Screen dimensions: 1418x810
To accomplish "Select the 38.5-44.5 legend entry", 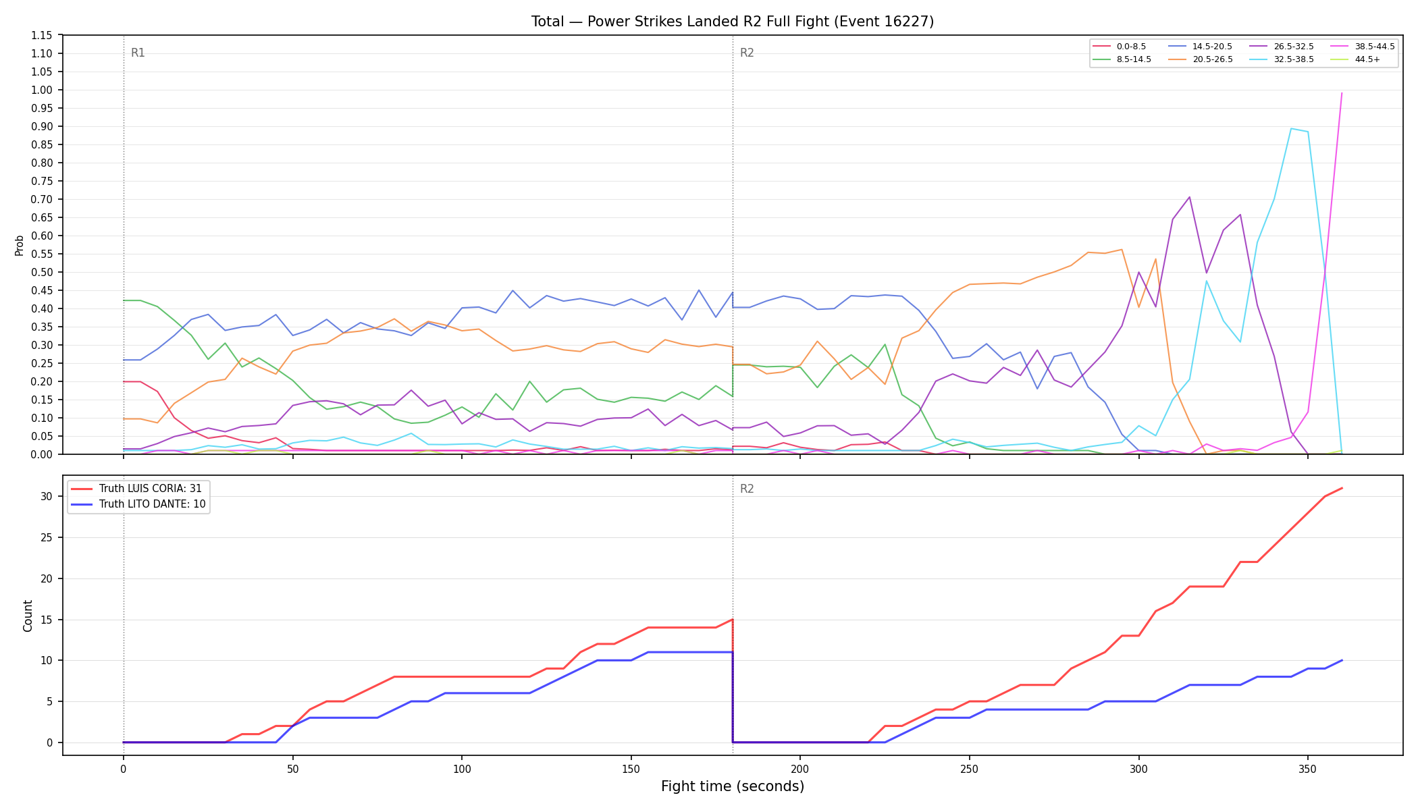I will pyautogui.click(x=1363, y=47).
